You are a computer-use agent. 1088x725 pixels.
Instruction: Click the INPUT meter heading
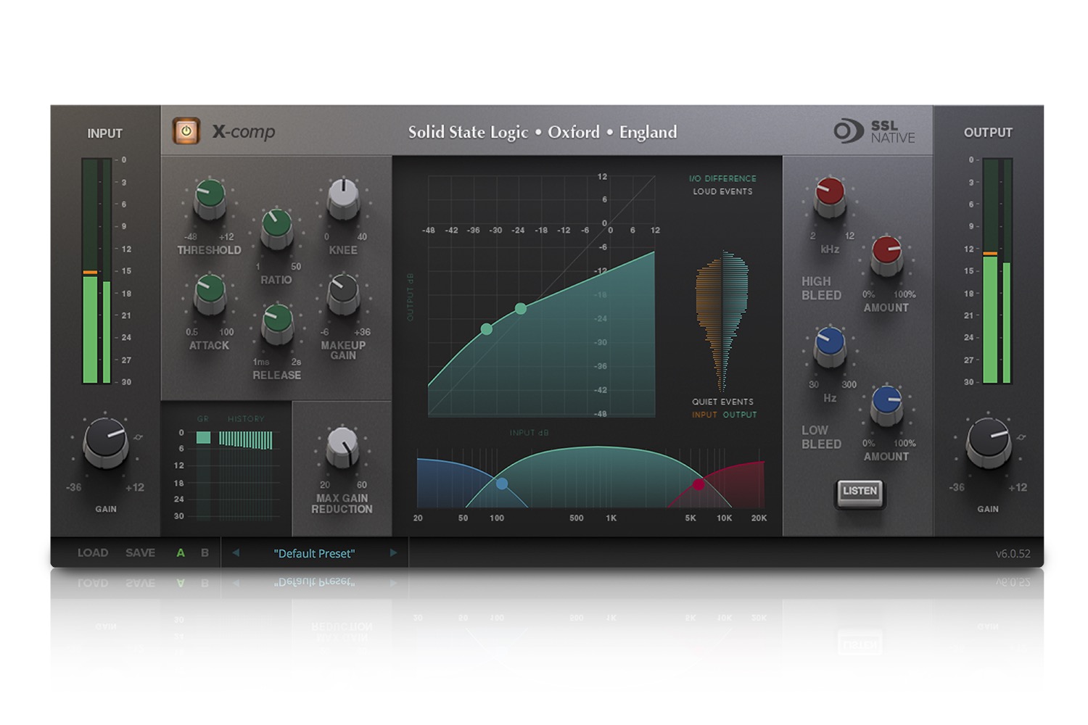(x=105, y=133)
